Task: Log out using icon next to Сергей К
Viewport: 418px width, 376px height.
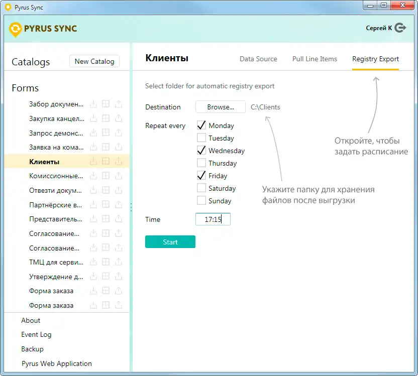Action: [x=400, y=28]
